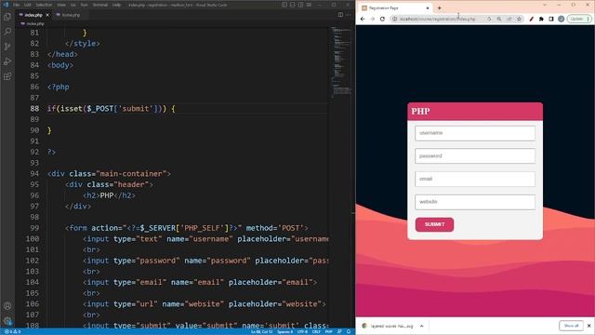Open the Extensions puzzle icon in Chrome
This screenshot has height=335, width=595.
point(541,19)
